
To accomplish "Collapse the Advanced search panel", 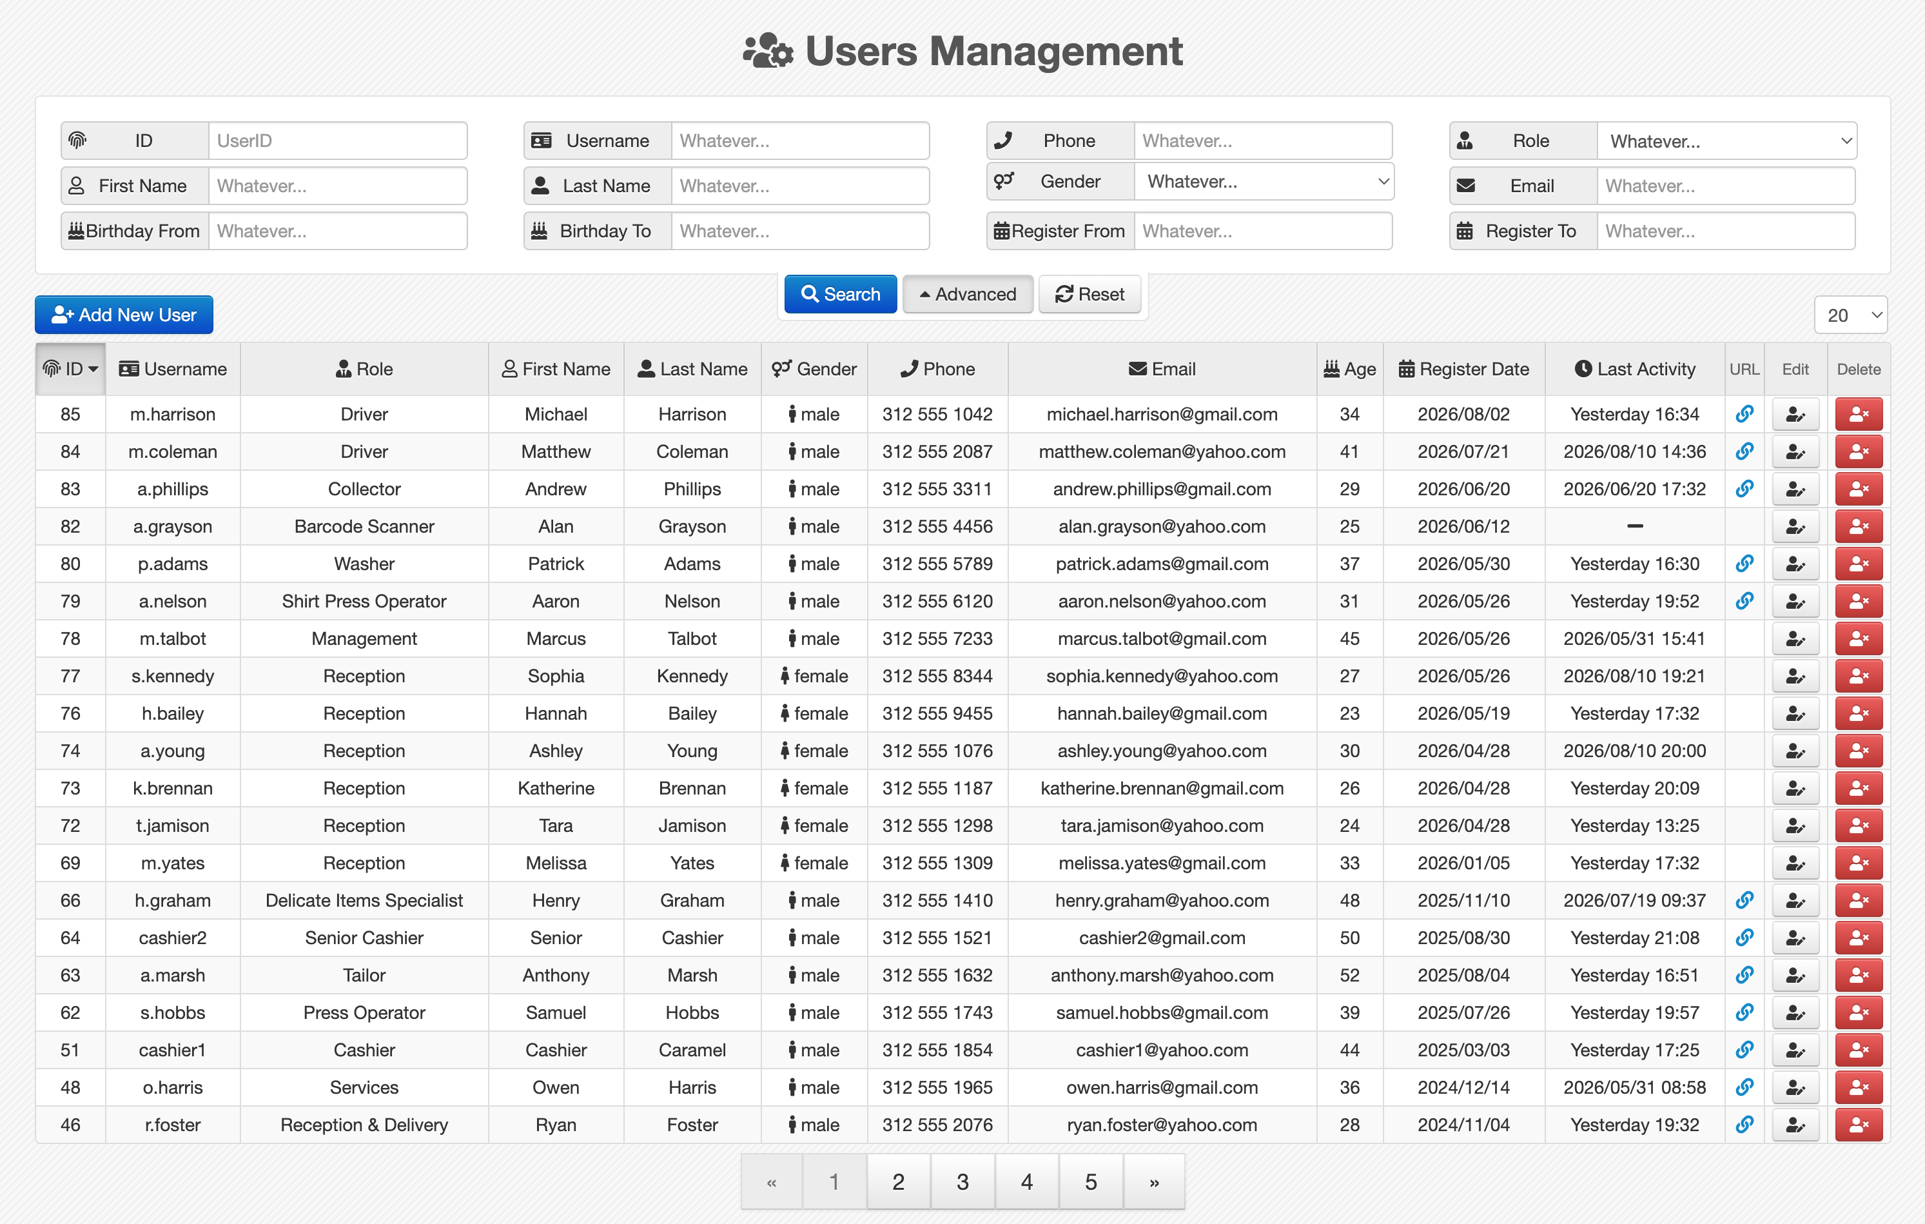I will (967, 294).
